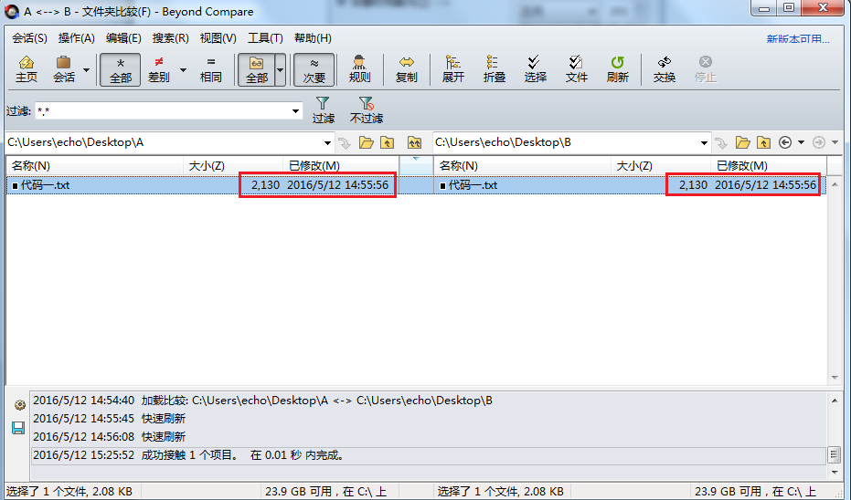Click right pane browse folder icon
Viewport: 851px width, 500px height.
[x=742, y=142]
